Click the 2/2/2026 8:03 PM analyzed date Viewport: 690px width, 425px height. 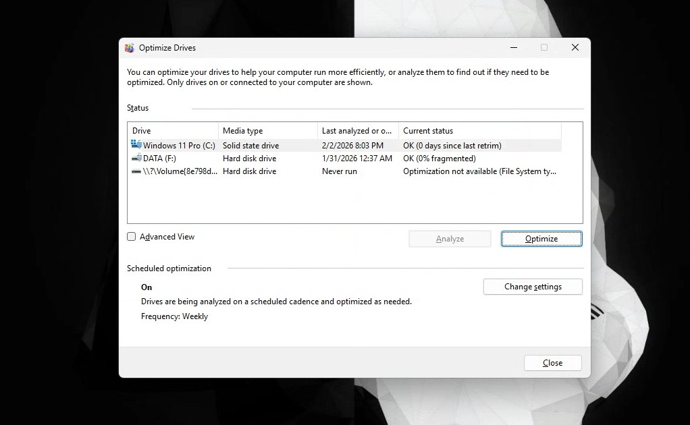pos(352,146)
